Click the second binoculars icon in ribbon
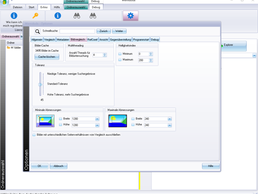Viewport: 258px width, 194px height. click(x=93, y=16)
